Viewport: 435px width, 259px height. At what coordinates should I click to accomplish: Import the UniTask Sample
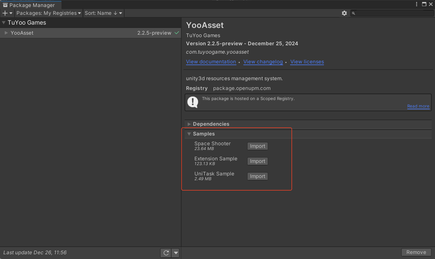pos(258,176)
